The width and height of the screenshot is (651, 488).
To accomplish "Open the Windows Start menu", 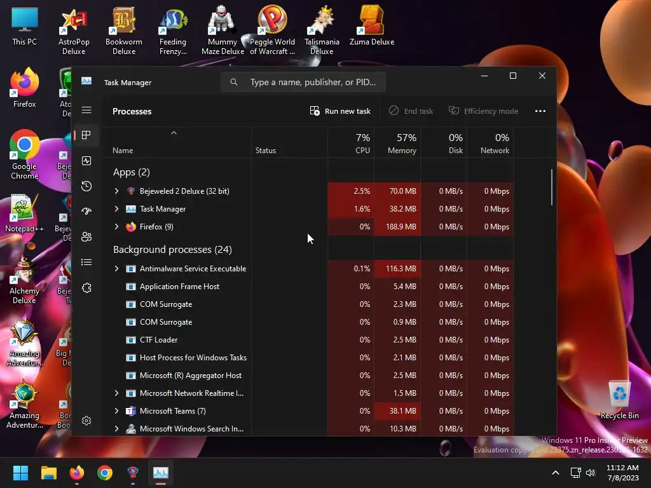I will (x=20, y=473).
